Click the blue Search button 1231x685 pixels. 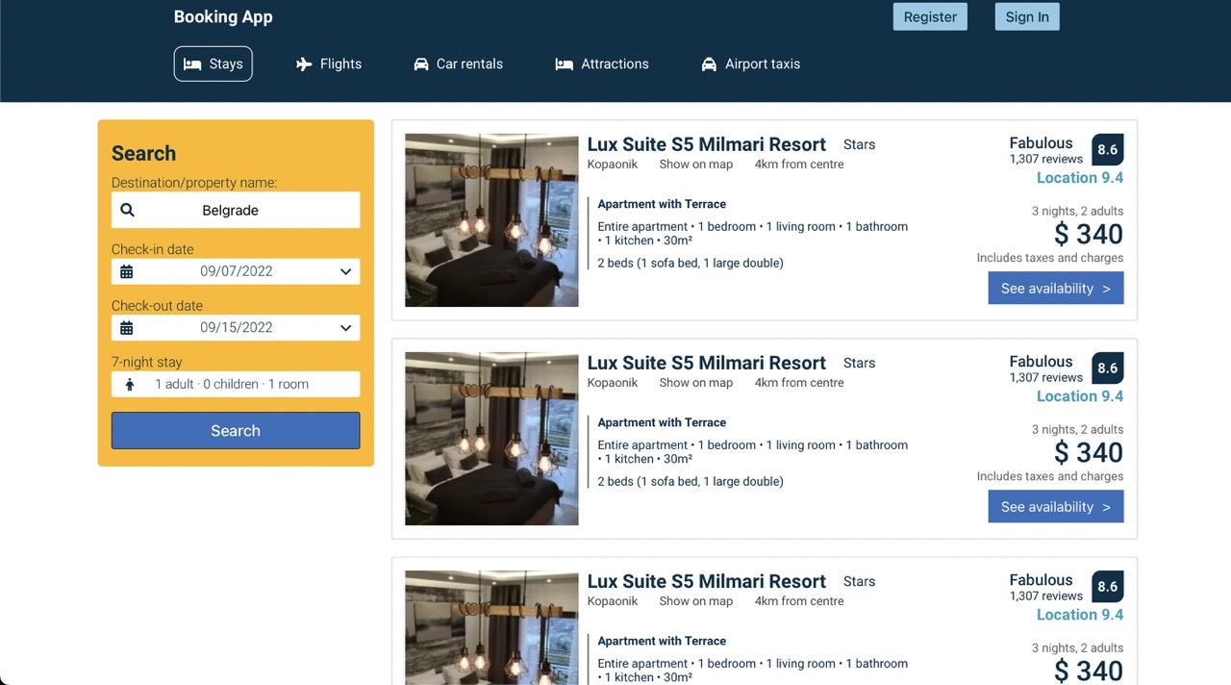point(236,431)
